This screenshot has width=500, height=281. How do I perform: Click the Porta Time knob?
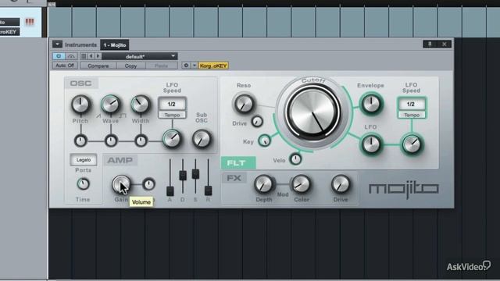point(83,184)
